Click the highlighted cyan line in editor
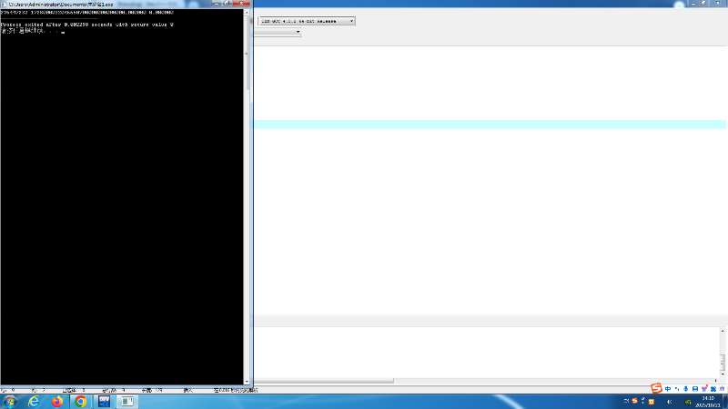The image size is (728, 409). [490, 125]
